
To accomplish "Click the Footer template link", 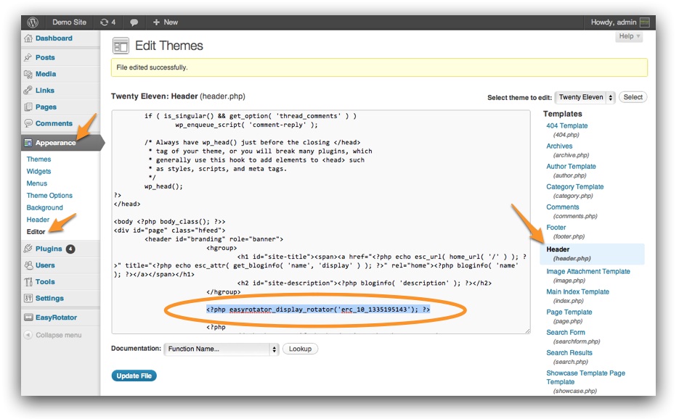I will (x=556, y=227).
